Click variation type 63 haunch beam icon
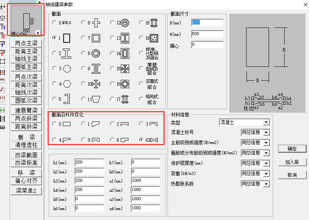The width and height of the screenshot is (309, 220). coord(154,140)
